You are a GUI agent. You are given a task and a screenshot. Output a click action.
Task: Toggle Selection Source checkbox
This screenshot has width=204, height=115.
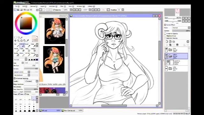(165, 38)
